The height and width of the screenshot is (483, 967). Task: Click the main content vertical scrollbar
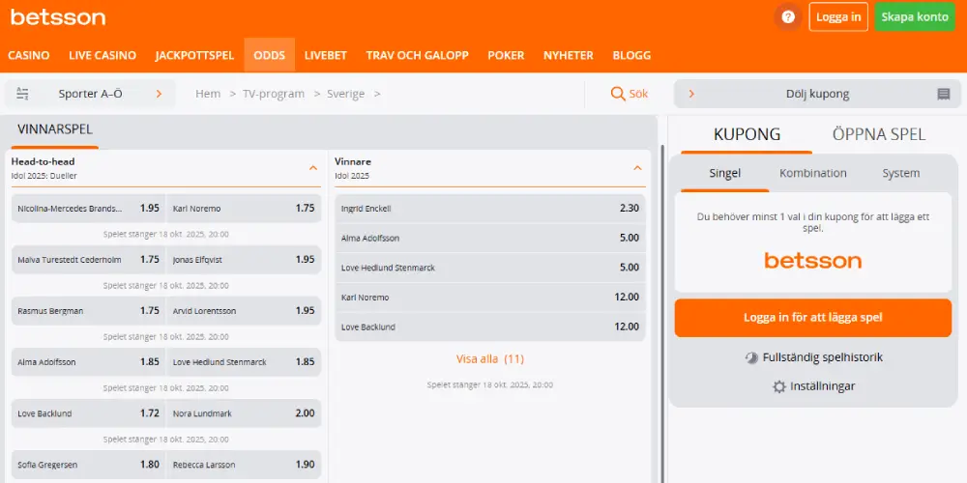[x=662, y=309]
